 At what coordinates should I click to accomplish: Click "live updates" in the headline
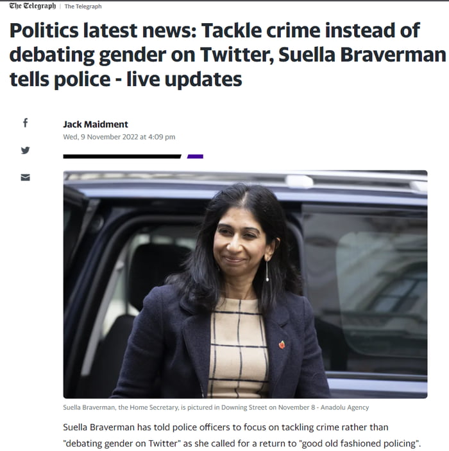click(184, 79)
